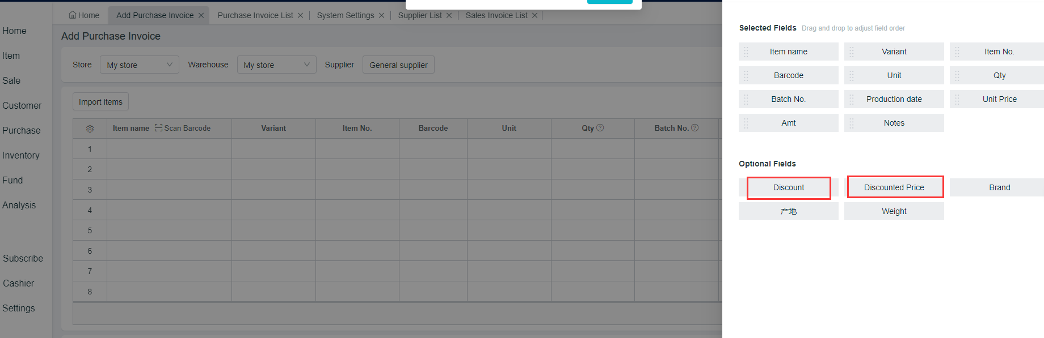
Task: Close the Add Purchase Invoice tab
Action: click(x=201, y=15)
